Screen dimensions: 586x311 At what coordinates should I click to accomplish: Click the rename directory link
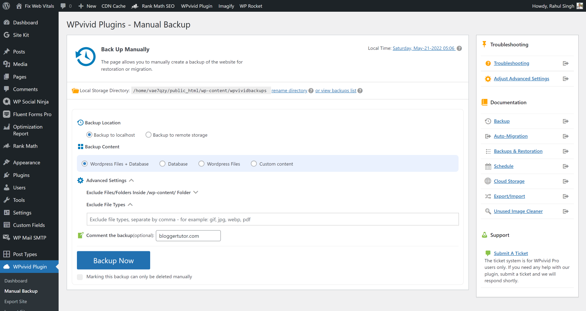coord(289,91)
